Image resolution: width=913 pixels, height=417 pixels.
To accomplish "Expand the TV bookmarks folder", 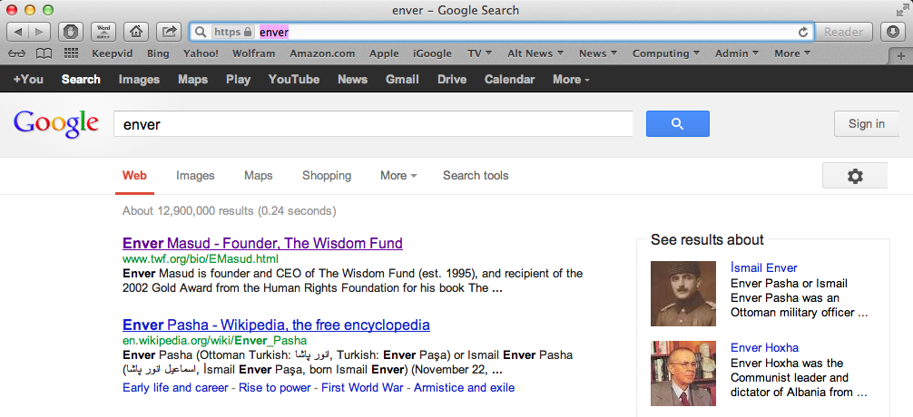I will pyautogui.click(x=479, y=53).
